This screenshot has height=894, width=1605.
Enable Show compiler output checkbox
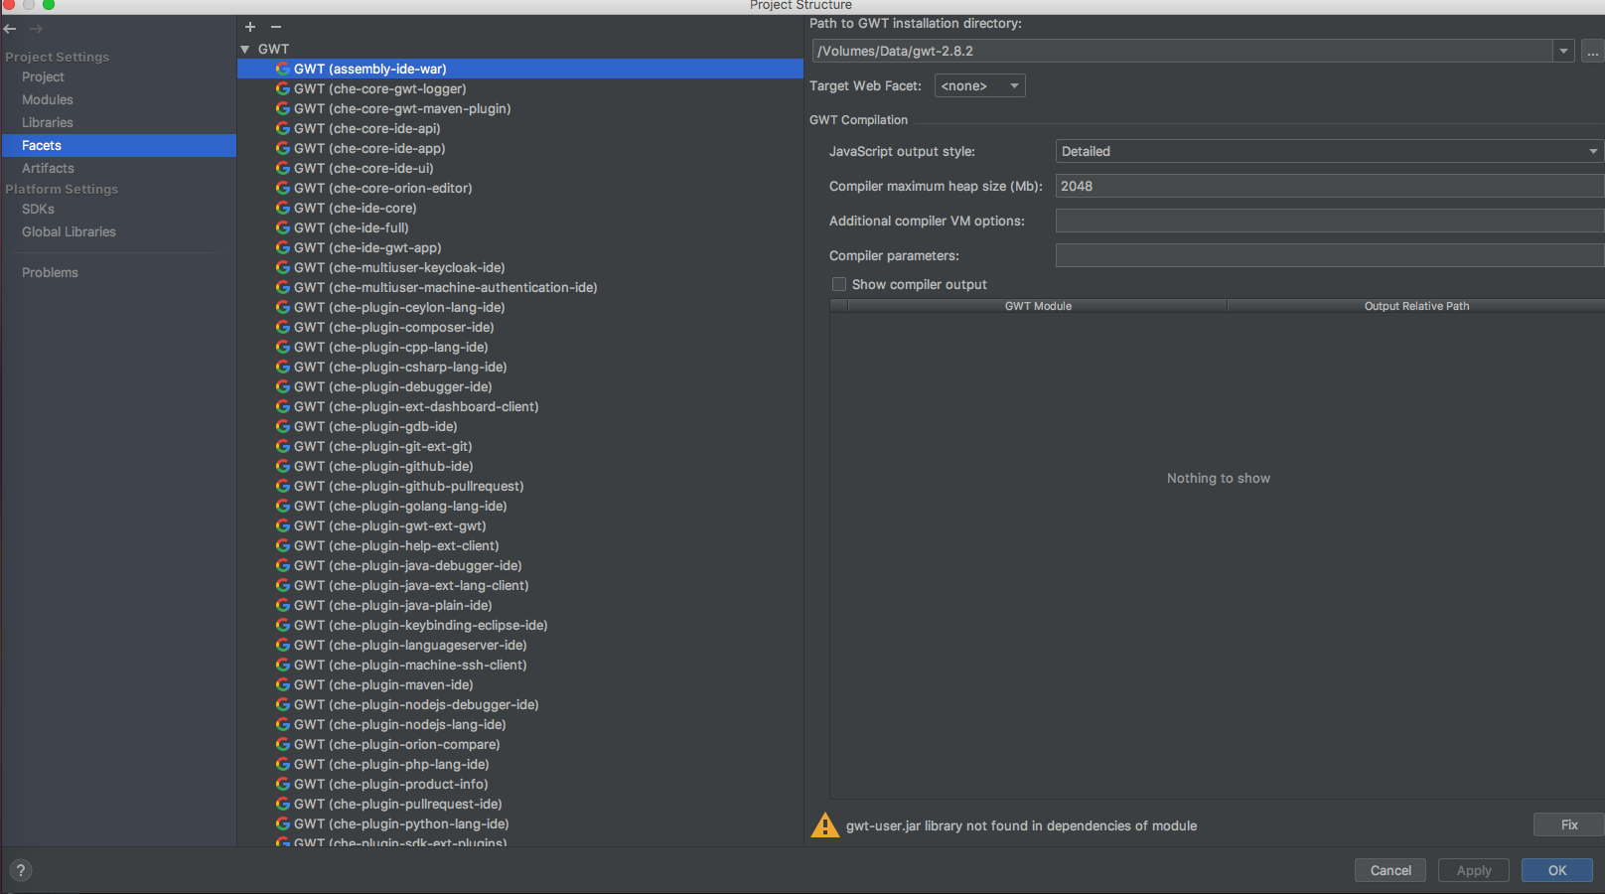click(839, 284)
